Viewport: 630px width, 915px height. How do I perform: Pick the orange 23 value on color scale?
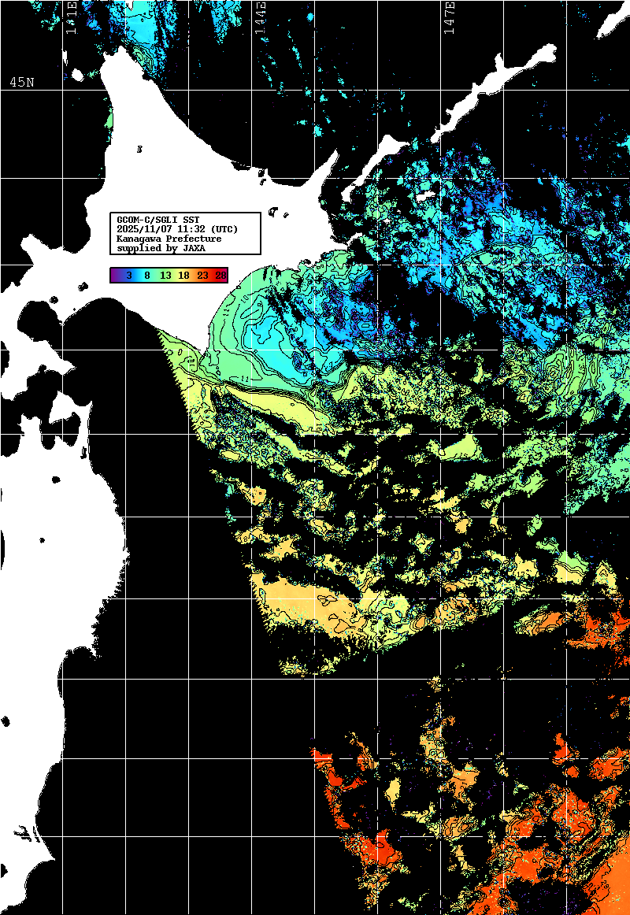pyautogui.click(x=202, y=276)
